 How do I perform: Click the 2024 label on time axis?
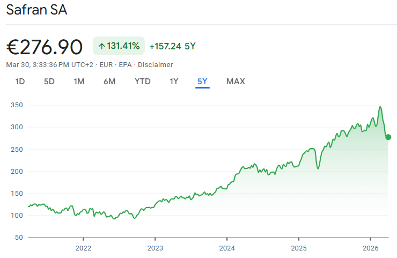pyautogui.click(x=227, y=248)
